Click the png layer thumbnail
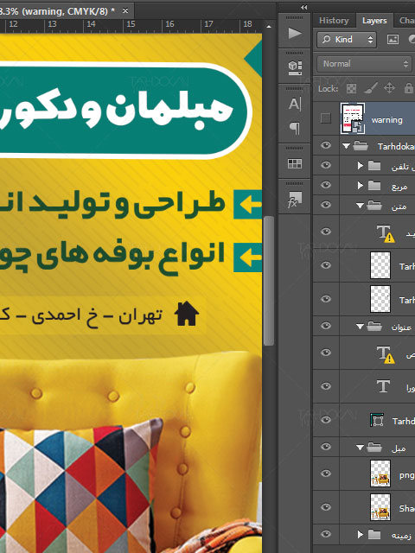The height and width of the screenshot is (553, 415). click(380, 474)
